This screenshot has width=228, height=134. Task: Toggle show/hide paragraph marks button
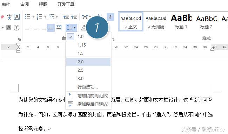pos(110,17)
